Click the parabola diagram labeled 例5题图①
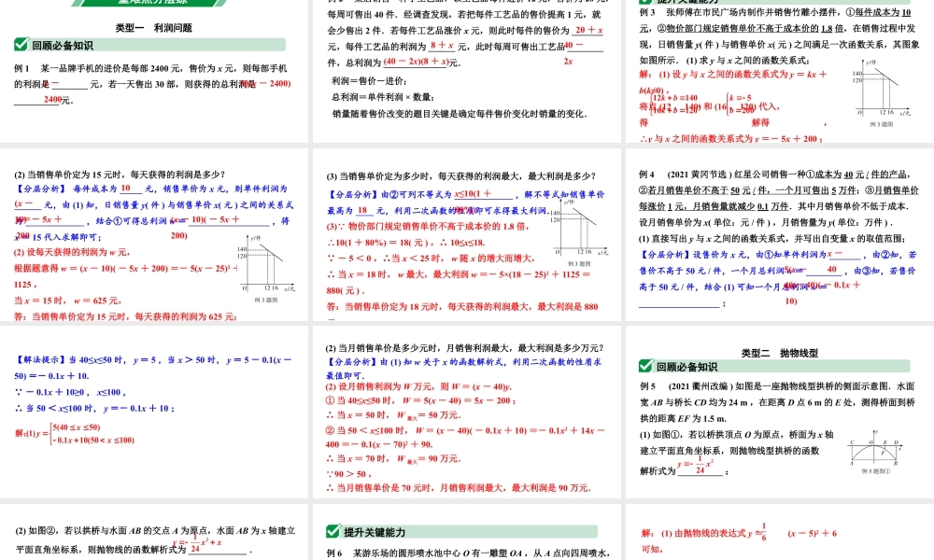This screenshot has height=560, width=934. coord(873,448)
